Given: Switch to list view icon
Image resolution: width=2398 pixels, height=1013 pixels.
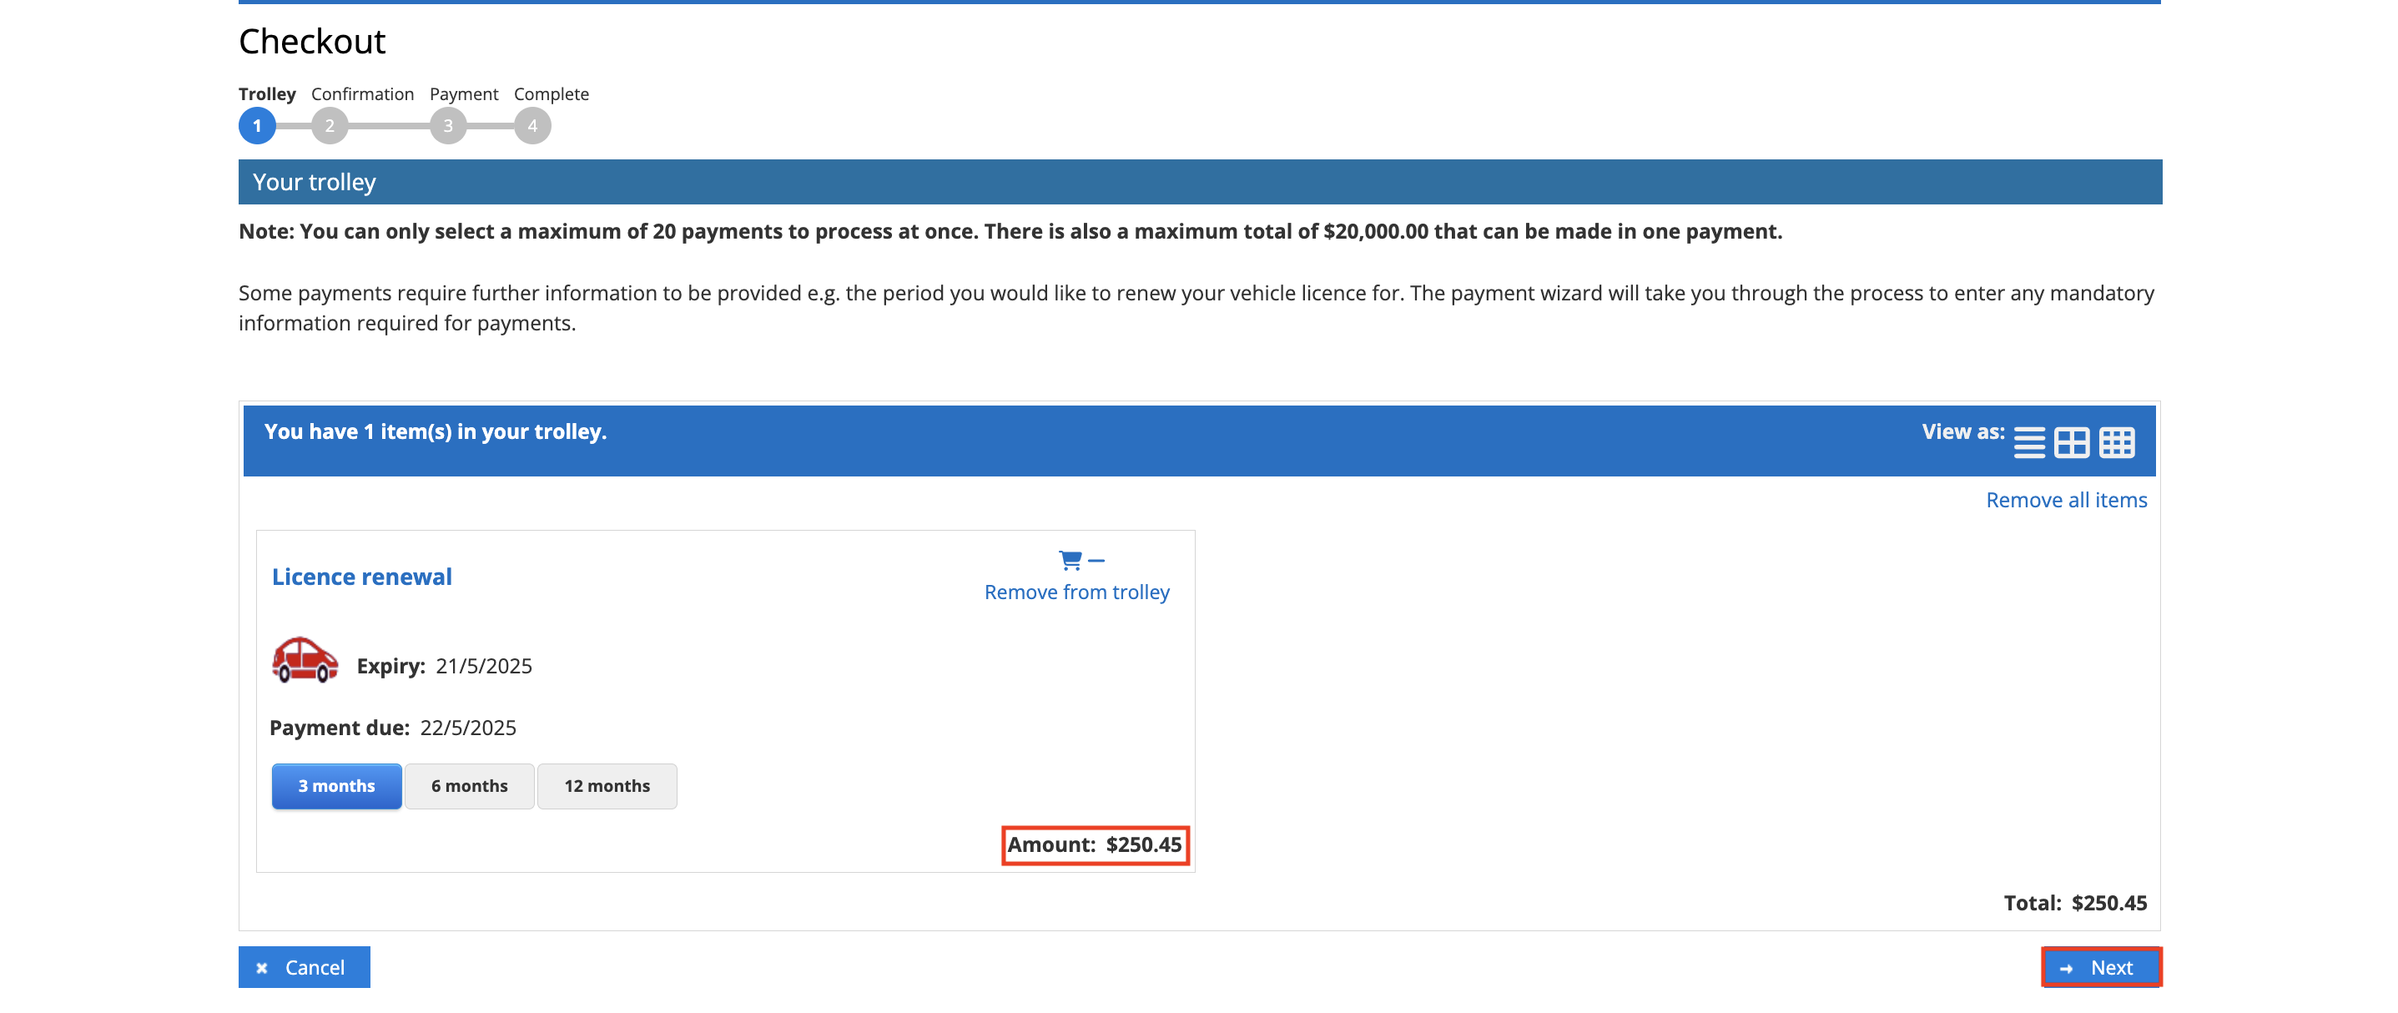Looking at the screenshot, I should [2029, 442].
